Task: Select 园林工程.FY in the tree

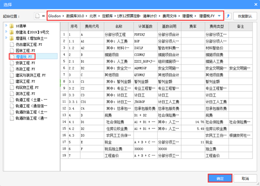Action: pyautogui.click(x=25, y=51)
